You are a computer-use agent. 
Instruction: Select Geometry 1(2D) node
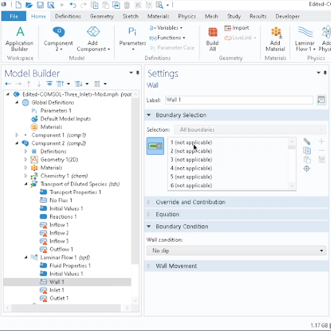click(x=59, y=159)
